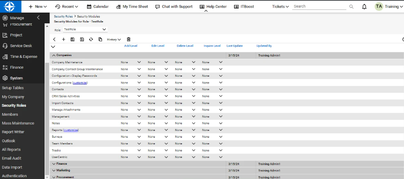Open All Reports in the System menu

coord(11,149)
